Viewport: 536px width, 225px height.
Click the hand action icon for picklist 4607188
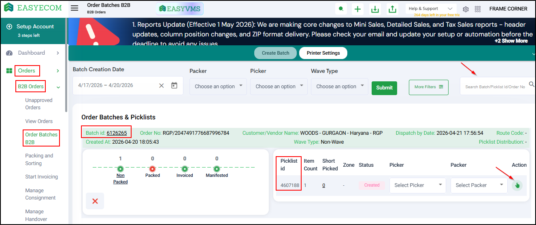517,185
